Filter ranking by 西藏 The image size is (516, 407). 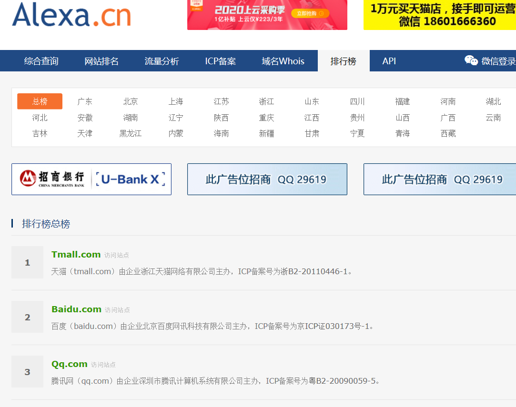tap(448, 133)
